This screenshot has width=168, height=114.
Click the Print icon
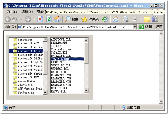pos(126,19)
